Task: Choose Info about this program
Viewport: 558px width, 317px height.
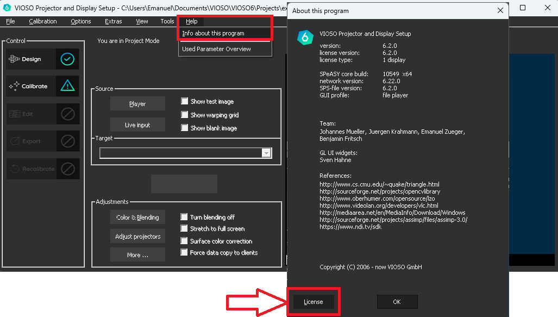Action: (213, 33)
